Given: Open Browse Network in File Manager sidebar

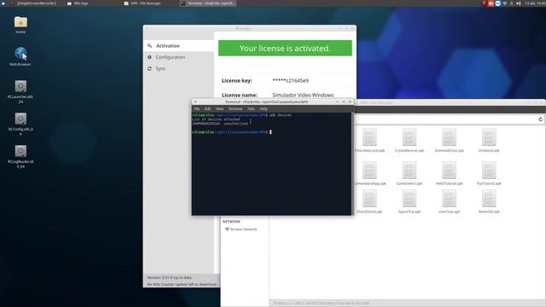Looking at the screenshot, I should pyautogui.click(x=241, y=229).
